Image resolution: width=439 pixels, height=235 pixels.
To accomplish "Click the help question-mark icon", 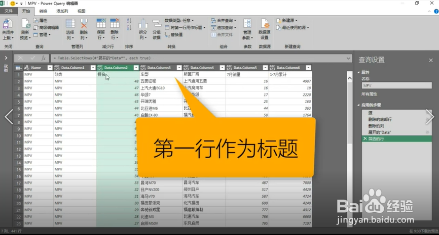I will click(x=436, y=12).
